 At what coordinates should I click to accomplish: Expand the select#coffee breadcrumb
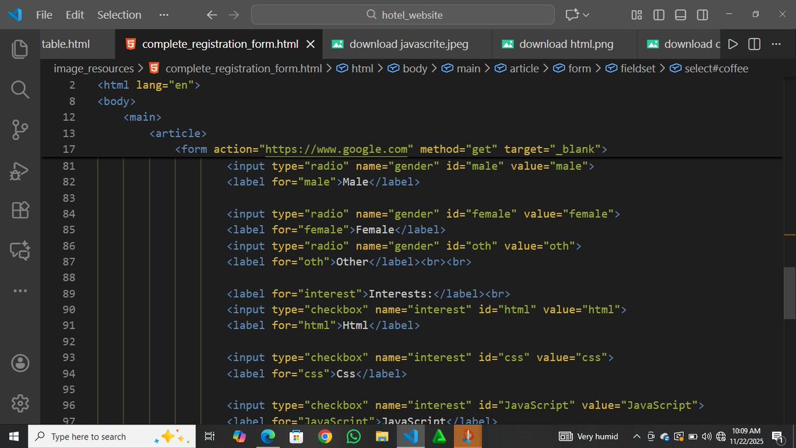point(708,68)
